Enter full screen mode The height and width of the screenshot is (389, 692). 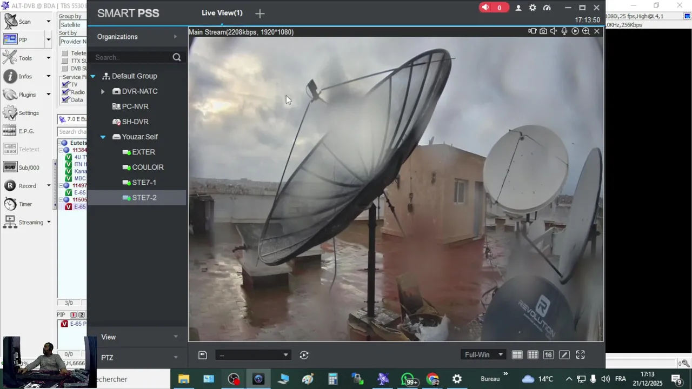click(580, 355)
